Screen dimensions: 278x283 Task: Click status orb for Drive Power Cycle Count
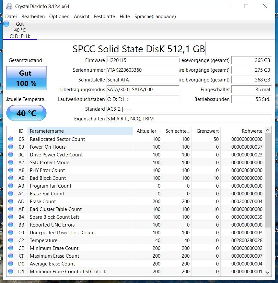tap(11, 154)
